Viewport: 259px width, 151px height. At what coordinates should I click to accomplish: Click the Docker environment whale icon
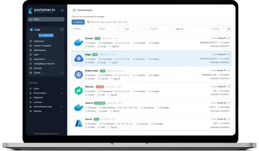point(79,42)
